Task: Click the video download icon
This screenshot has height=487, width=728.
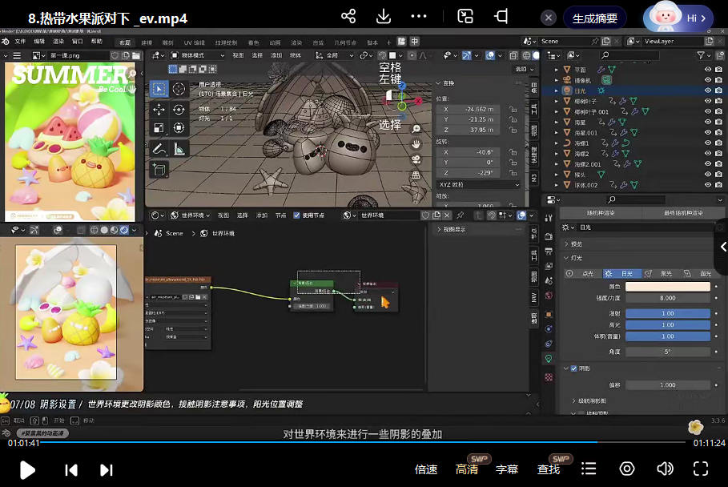Action: point(384,17)
